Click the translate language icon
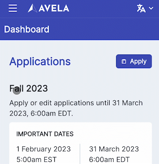 [141, 8]
